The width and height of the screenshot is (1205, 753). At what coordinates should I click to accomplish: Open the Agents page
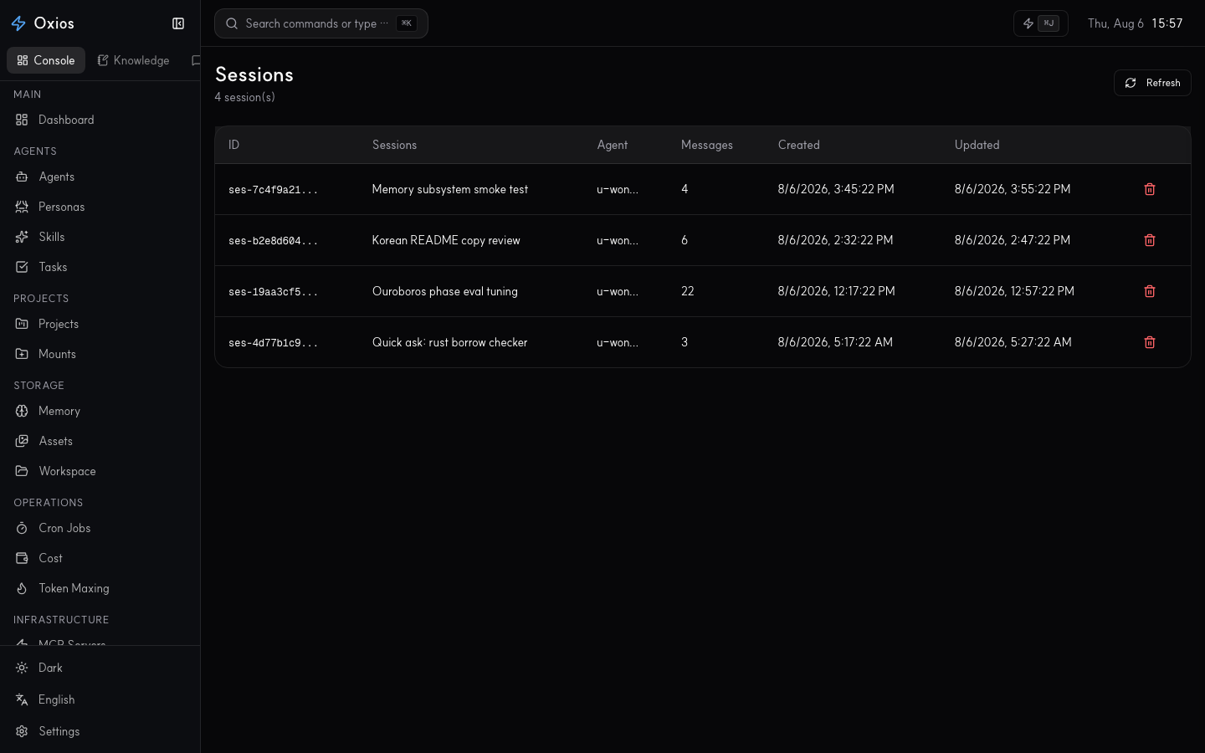(x=100, y=177)
